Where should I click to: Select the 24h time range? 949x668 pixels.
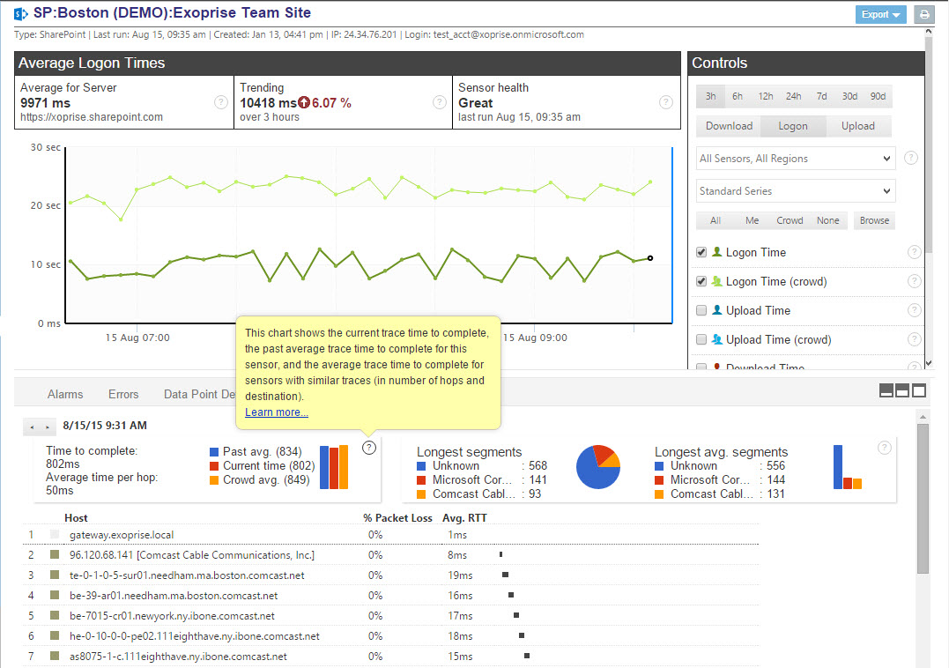click(793, 96)
